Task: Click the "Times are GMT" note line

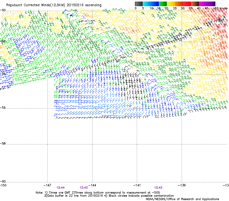Action: (98, 193)
